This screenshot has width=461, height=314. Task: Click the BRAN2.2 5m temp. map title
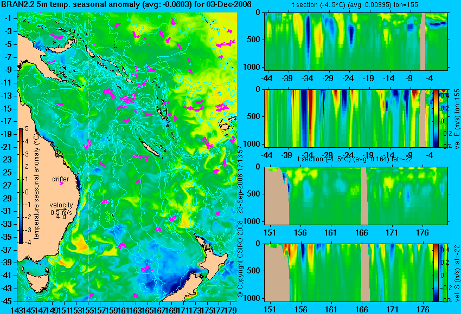(x=127, y=4)
